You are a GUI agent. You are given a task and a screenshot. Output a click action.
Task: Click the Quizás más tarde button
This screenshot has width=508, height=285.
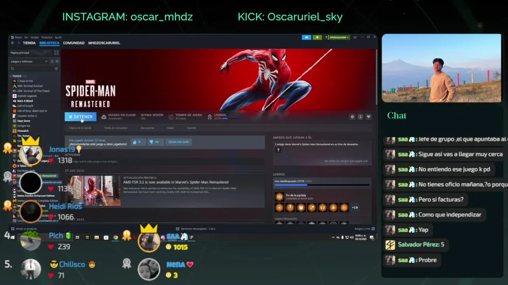click(x=178, y=142)
